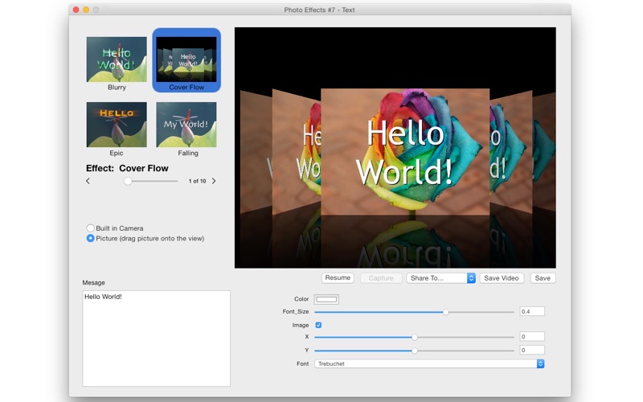The width and height of the screenshot is (643, 402).
Task: Click the Resume button
Action: pos(338,277)
